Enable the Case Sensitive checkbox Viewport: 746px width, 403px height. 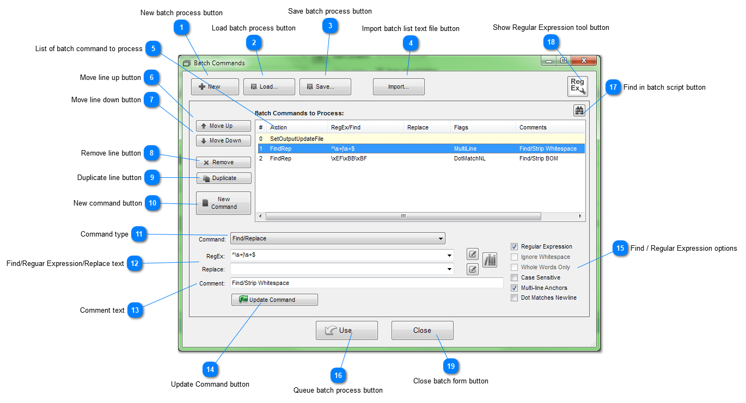coord(514,277)
